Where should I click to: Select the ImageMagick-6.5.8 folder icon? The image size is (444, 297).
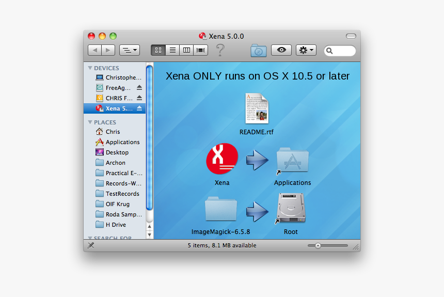tap(221, 209)
